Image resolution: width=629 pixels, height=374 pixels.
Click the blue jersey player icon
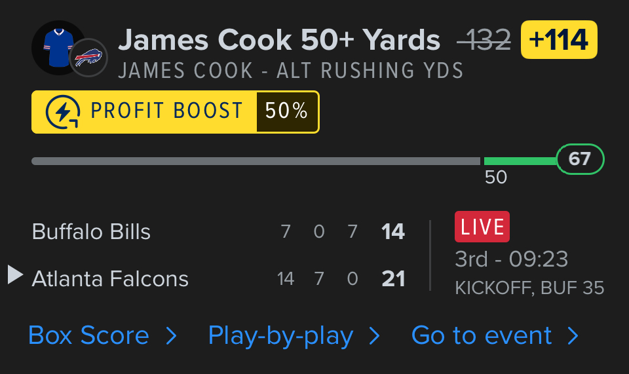pyautogui.click(x=56, y=47)
